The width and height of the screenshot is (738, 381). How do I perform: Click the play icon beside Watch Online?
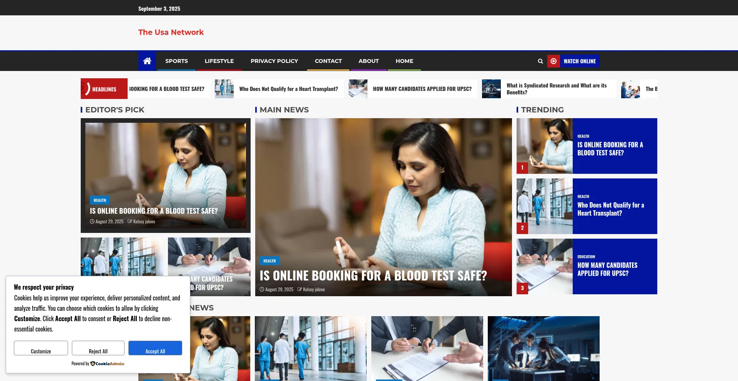pos(553,61)
